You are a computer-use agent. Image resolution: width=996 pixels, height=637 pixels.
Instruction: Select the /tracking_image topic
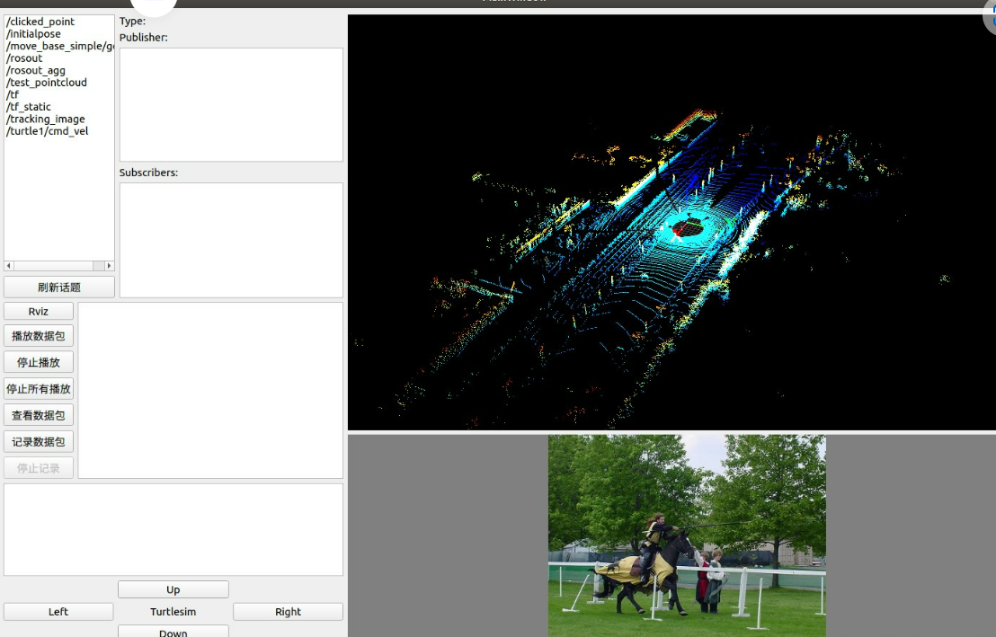point(47,119)
